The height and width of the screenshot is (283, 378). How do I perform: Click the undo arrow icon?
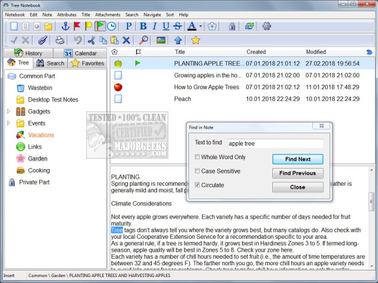tap(77, 40)
